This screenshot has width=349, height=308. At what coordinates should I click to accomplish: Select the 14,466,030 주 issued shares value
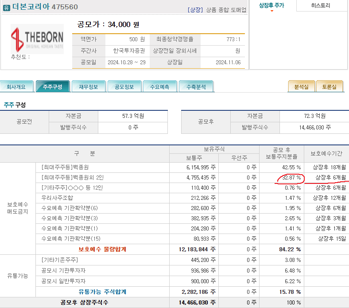click(x=315, y=128)
